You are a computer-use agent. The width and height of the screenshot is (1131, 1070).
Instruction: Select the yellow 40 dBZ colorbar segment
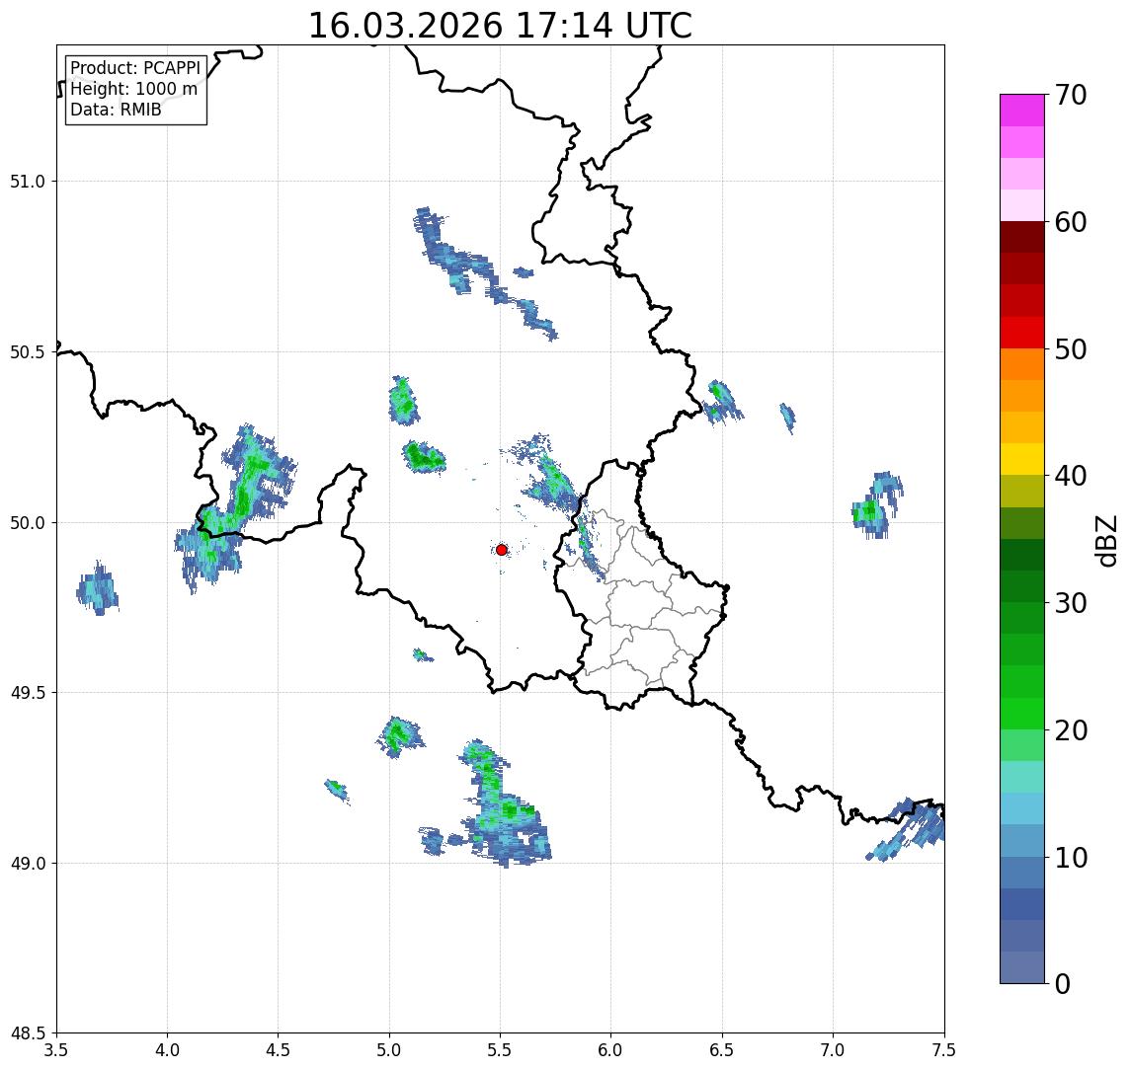1022,459
